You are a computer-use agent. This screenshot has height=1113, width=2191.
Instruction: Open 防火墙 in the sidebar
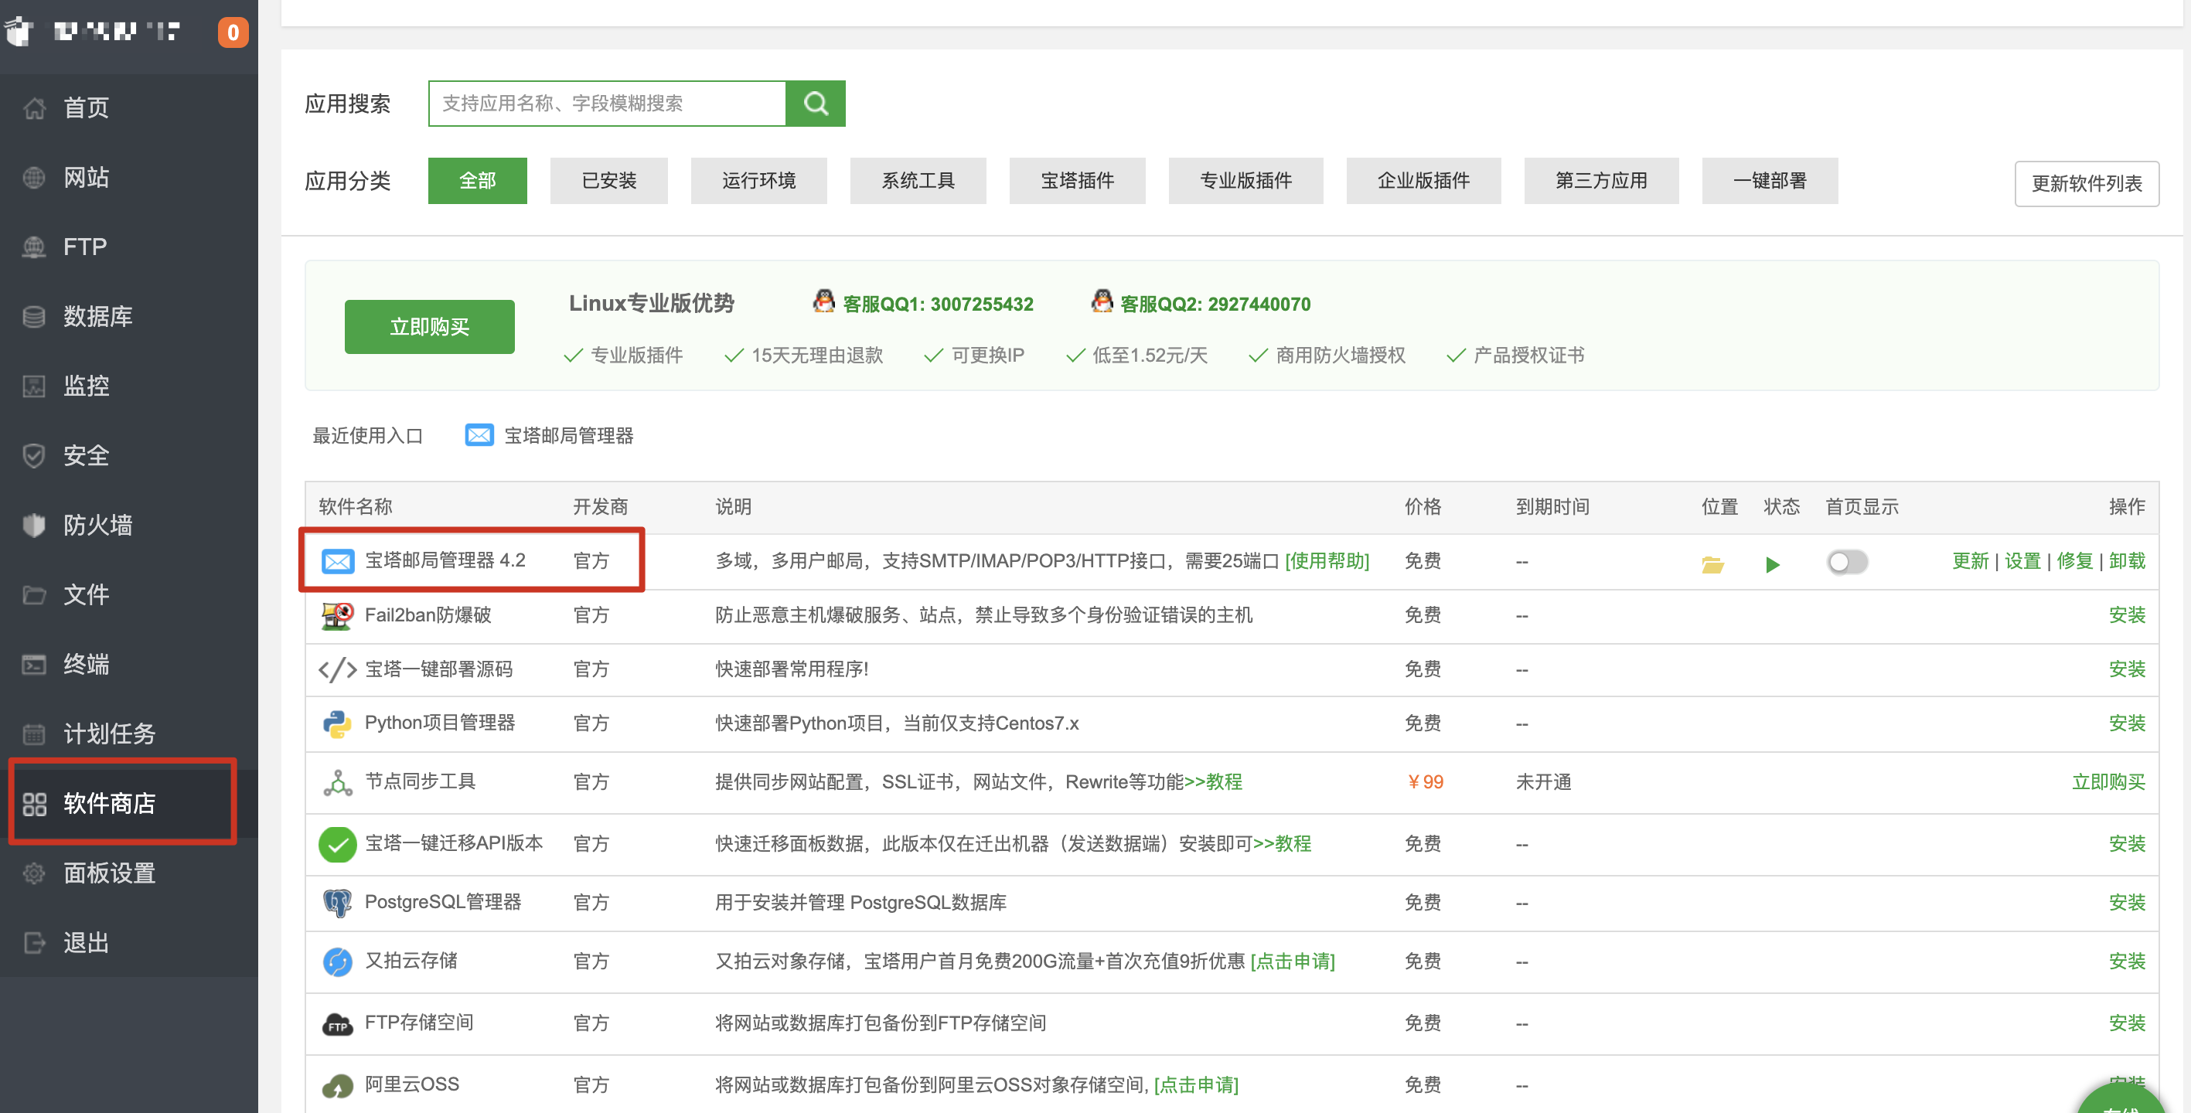(129, 526)
